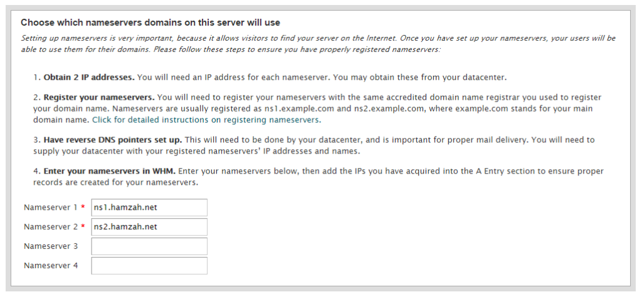642x297 pixels.
Task: Click the 'Nameserver 4' label
Action: pyautogui.click(x=51, y=266)
